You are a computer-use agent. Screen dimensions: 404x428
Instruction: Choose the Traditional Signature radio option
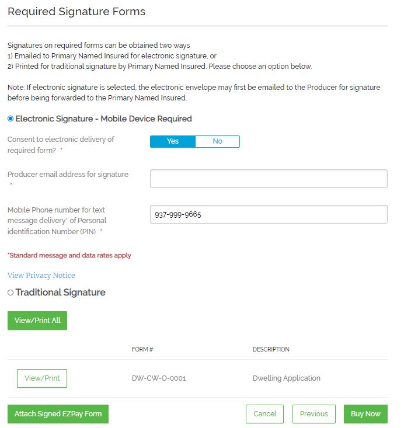tap(11, 293)
